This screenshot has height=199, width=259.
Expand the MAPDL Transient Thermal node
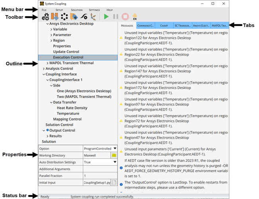[47, 63]
